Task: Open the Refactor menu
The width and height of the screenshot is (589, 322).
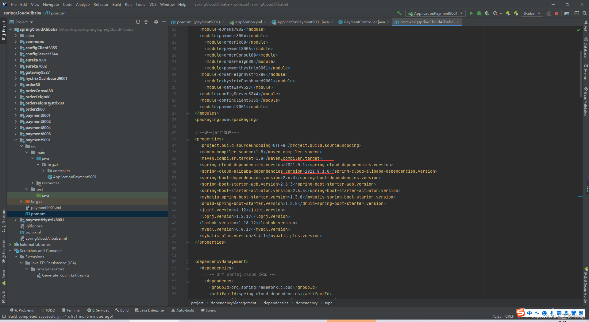Action: coord(101,4)
